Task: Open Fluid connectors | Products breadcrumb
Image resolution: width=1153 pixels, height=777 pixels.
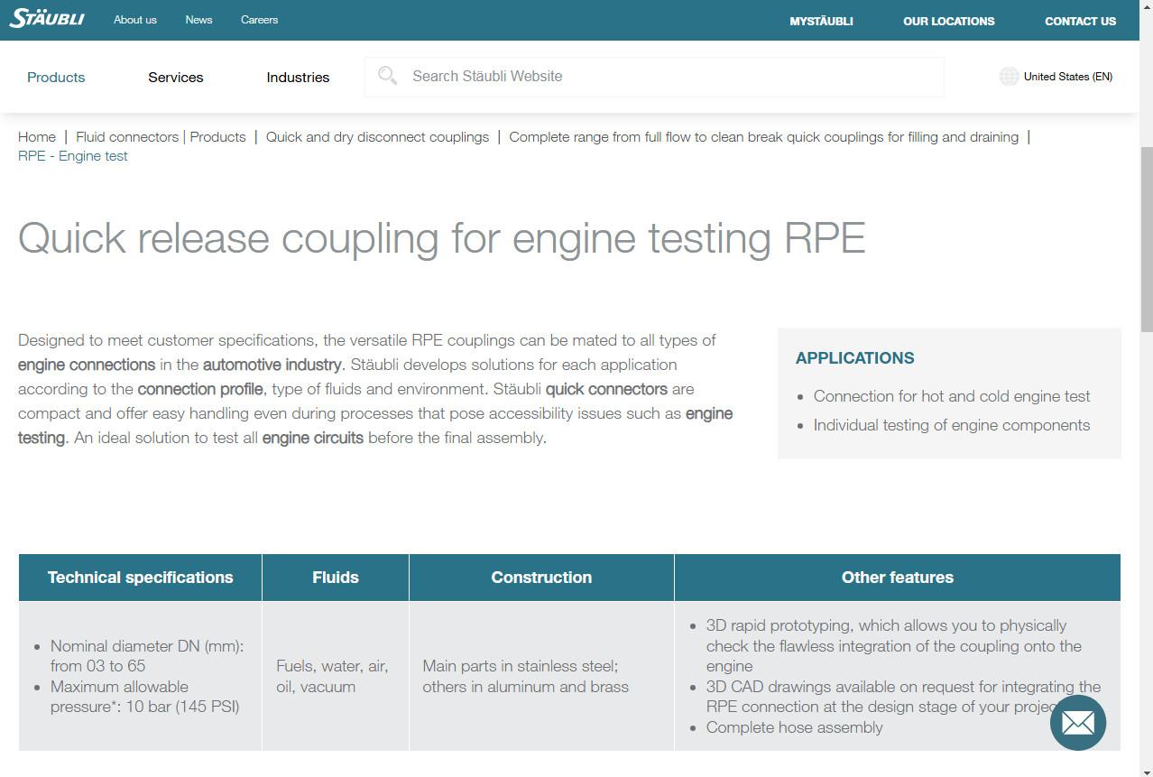Action: click(x=161, y=137)
